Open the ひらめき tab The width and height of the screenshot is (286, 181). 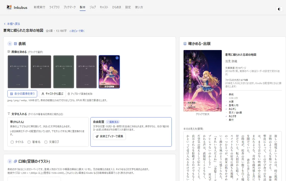116,7
